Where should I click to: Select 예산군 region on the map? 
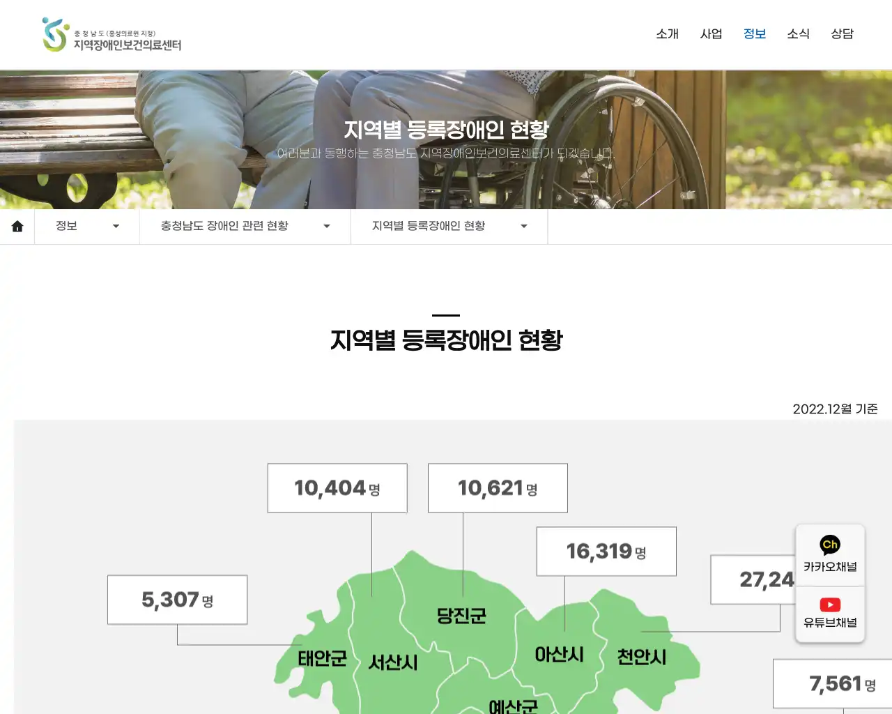pos(513,706)
